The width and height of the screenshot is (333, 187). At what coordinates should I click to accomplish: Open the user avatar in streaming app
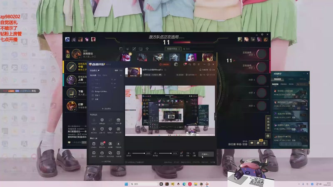click(x=176, y=64)
